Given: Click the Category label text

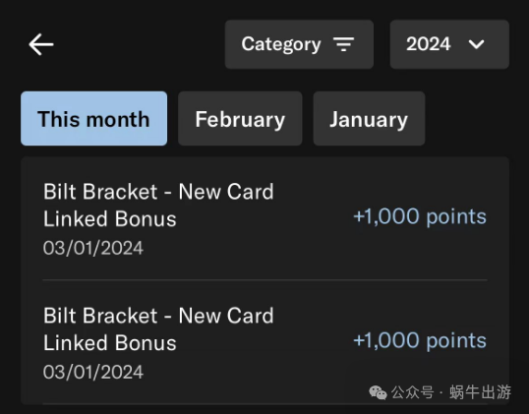Looking at the screenshot, I should [x=280, y=44].
